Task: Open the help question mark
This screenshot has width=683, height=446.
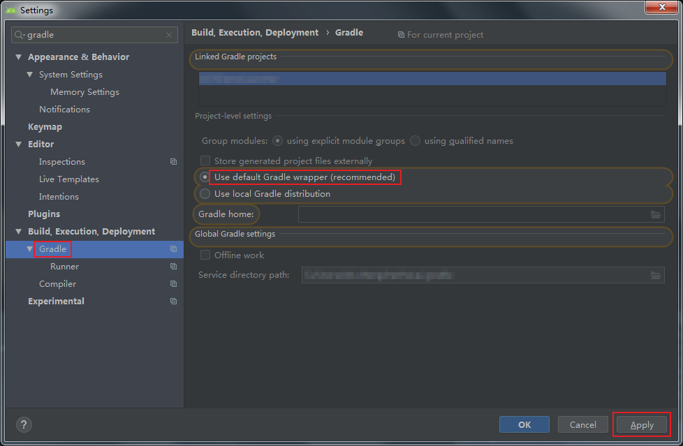Action: [24, 424]
